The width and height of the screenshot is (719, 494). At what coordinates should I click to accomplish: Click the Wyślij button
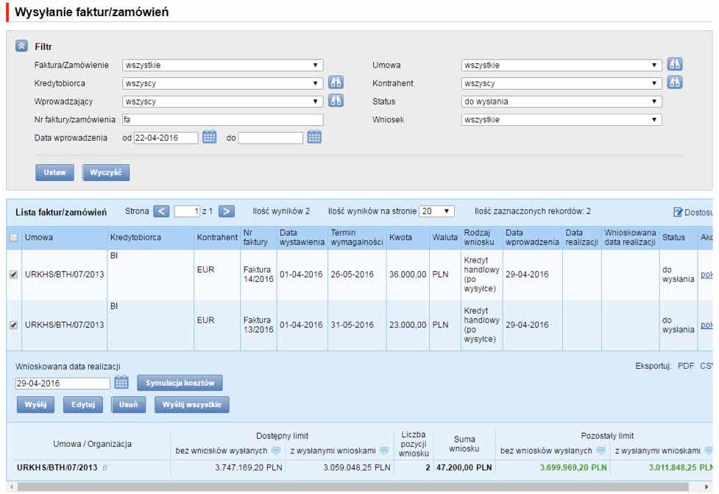click(36, 405)
